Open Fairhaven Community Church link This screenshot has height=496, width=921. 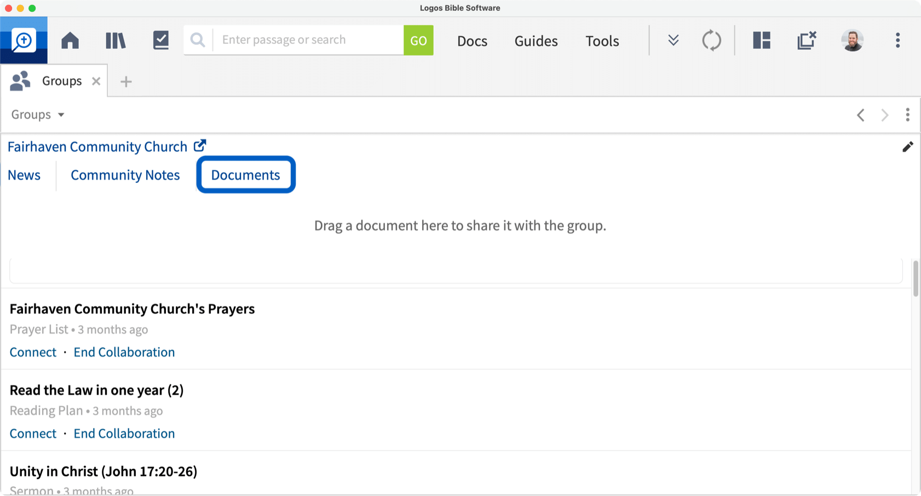point(97,147)
